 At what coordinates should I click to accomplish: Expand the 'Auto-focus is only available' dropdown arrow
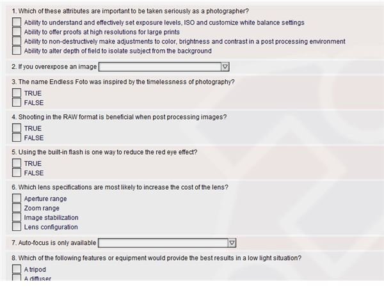(x=232, y=243)
